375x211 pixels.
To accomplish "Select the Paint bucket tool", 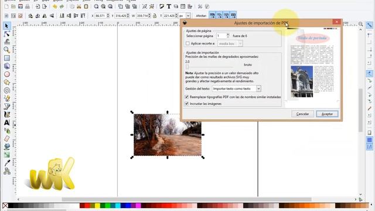I will [x=6, y=147].
